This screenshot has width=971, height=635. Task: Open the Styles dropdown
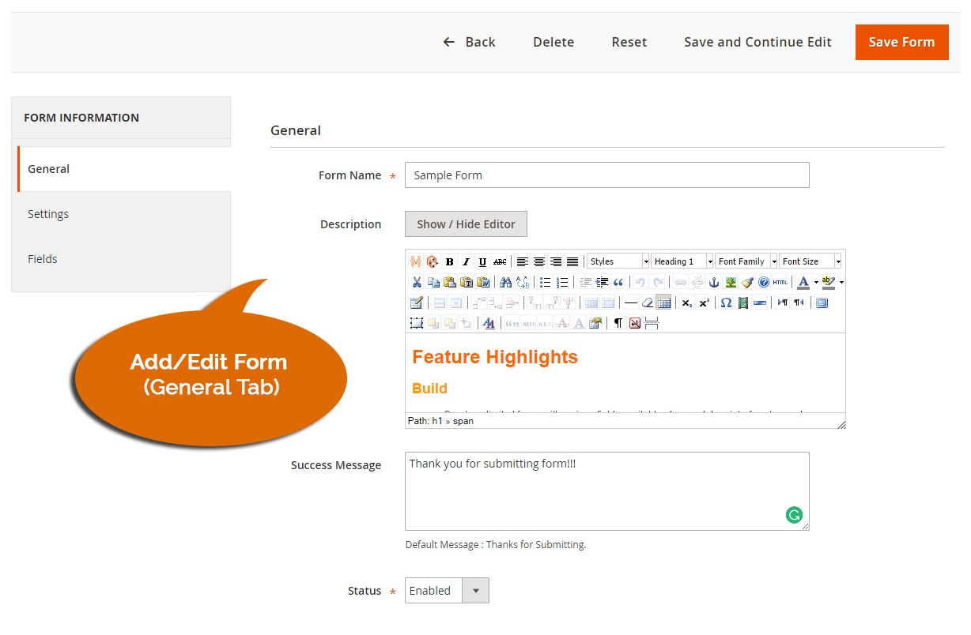[618, 261]
